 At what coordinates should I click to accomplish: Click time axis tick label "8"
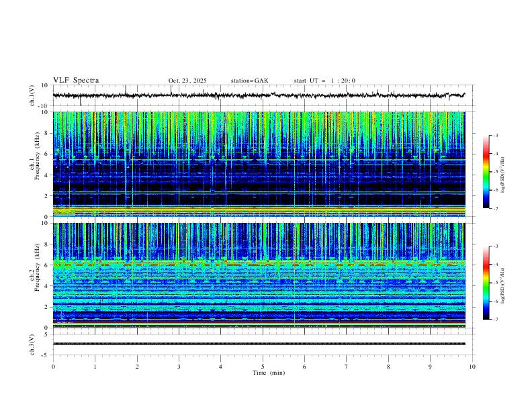click(388, 367)
